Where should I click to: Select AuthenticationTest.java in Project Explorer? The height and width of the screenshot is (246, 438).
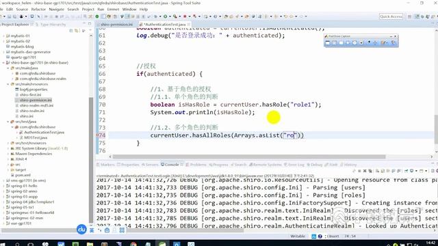(x=42, y=132)
